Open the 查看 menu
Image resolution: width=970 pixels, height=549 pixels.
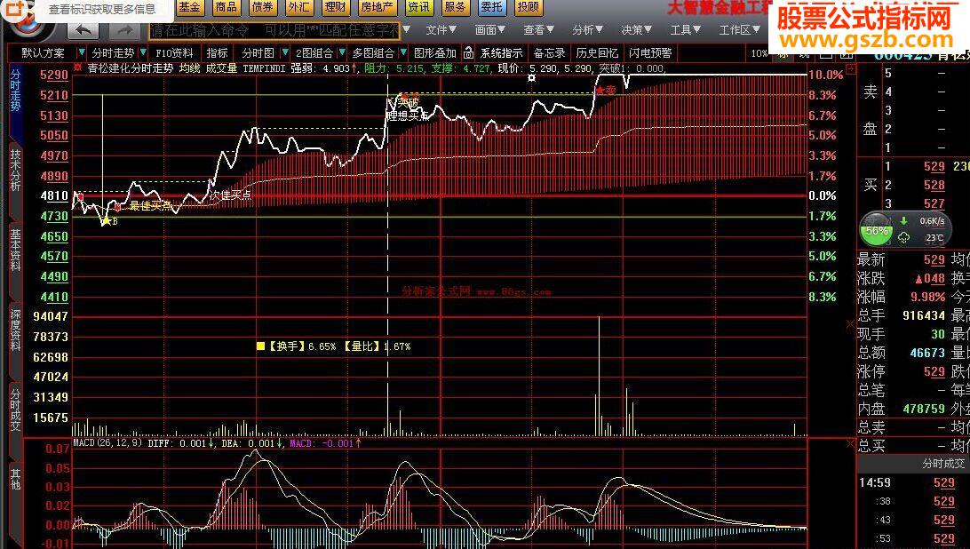[x=539, y=29]
